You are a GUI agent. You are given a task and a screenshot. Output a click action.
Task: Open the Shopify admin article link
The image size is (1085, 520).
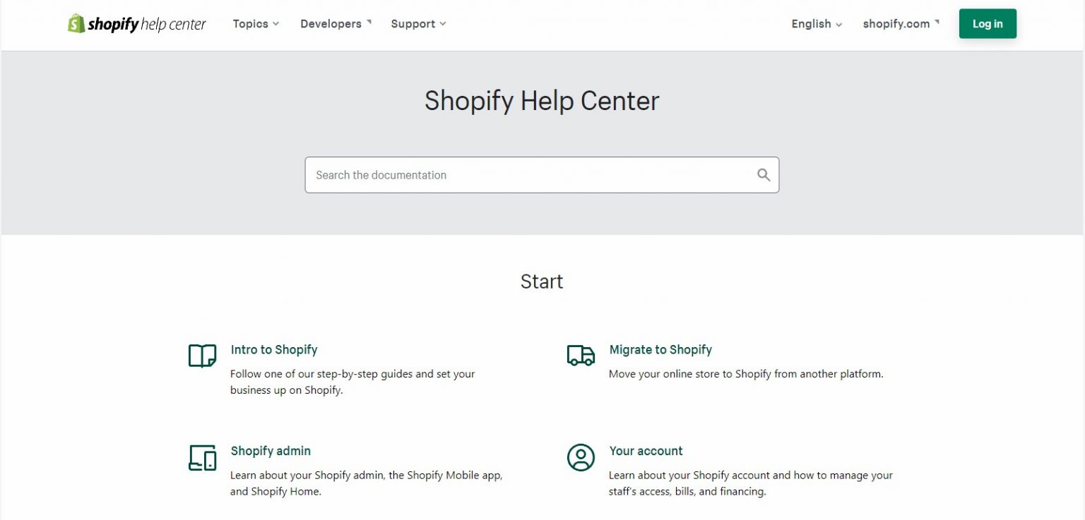271,451
